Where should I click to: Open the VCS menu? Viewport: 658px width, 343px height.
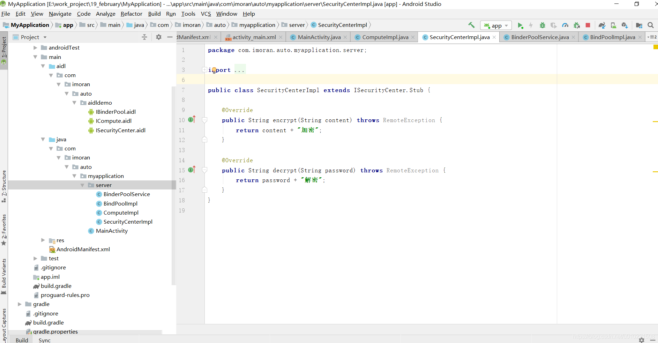tap(206, 14)
